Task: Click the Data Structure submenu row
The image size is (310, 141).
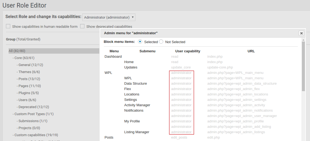Action: click(x=135, y=83)
